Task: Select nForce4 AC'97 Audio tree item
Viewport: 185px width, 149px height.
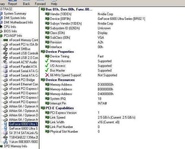Action: point(23,62)
